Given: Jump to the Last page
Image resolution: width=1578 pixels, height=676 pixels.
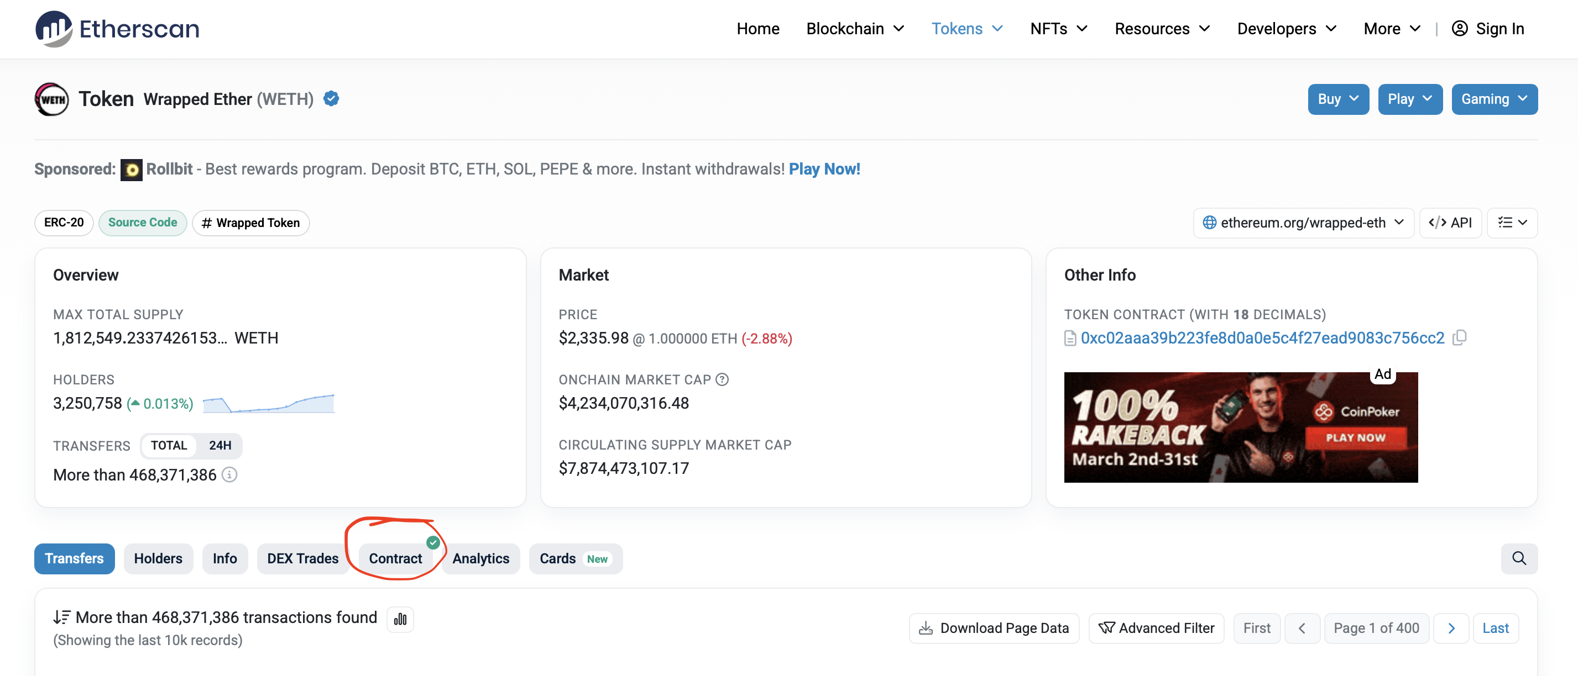Looking at the screenshot, I should (x=1495, y=629).
